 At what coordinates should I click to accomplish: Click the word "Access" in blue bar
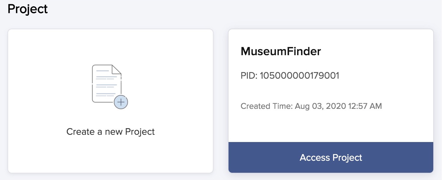tap(314, 157)
